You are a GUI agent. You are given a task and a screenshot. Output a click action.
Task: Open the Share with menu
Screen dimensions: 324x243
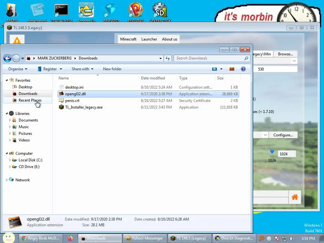click(x=83, y=69)
